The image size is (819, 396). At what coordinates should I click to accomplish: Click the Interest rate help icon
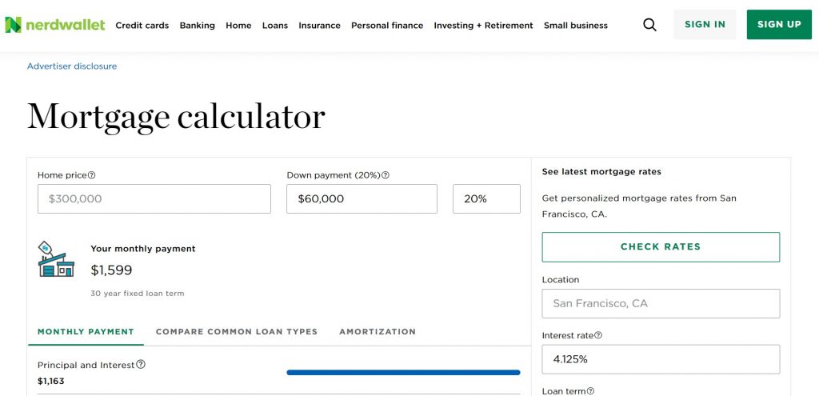pos(598,336)
